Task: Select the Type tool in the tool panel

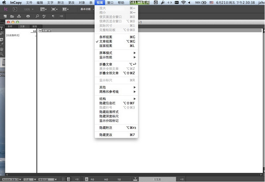Action: [1, 28]
